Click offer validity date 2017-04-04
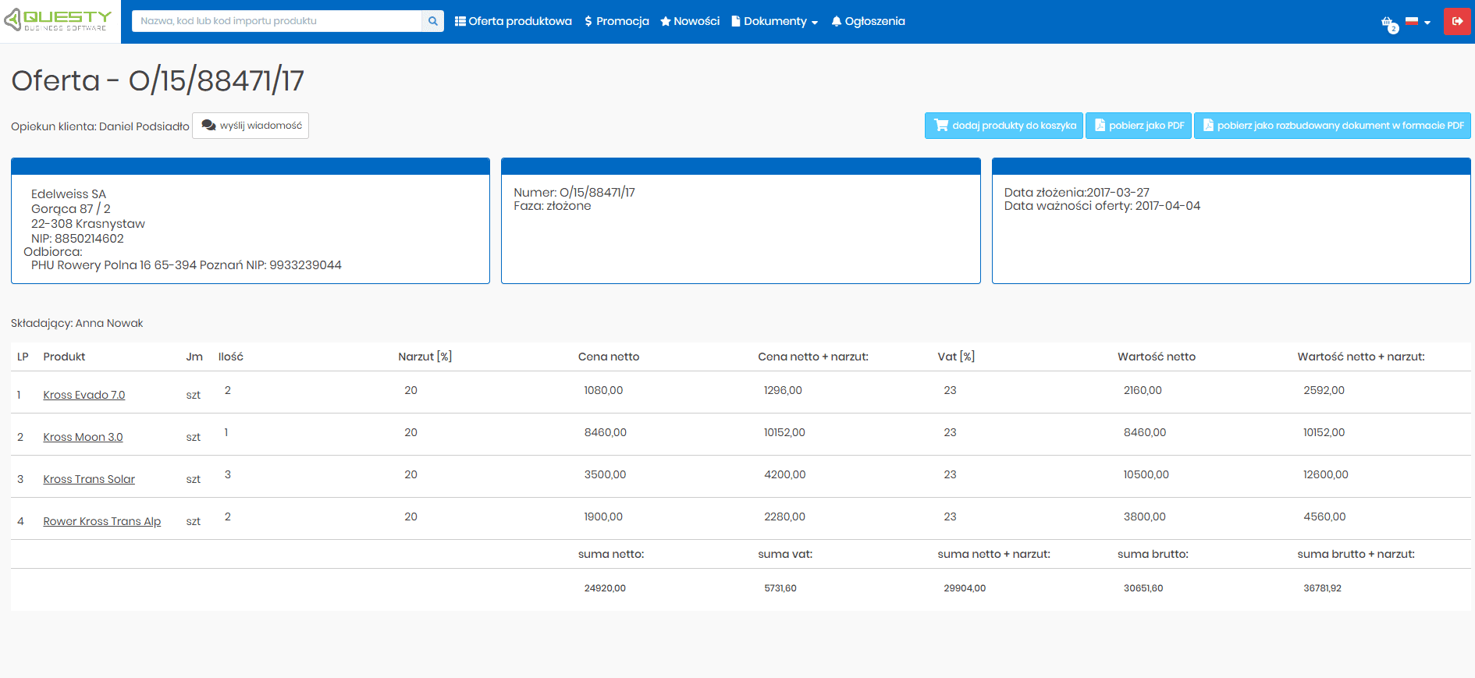Image resolution: width=1475 pixels, height=678 pixels. pos(1168,206)
